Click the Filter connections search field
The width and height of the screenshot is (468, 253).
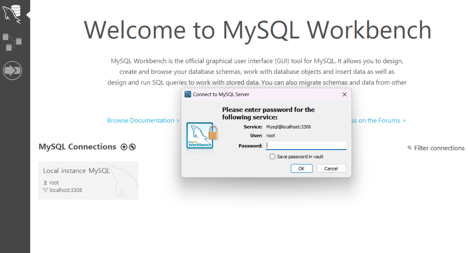pos(439,148)
